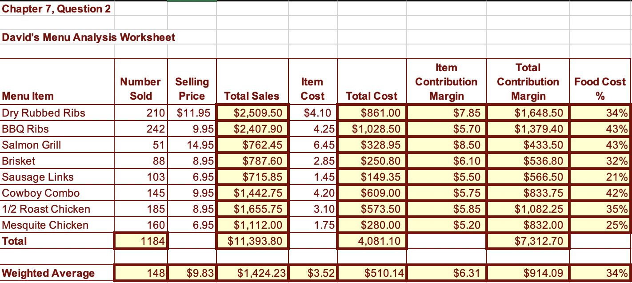632x283 pixels.
Task: Click Salmon Grill number sold 51
Action: click(x=141, y=145)
